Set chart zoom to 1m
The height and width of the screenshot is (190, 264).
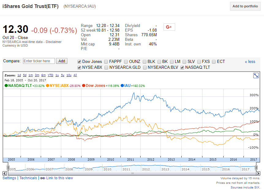[x=31, y=75]
